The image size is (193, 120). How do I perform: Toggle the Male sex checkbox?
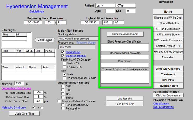tap(64, 74)
